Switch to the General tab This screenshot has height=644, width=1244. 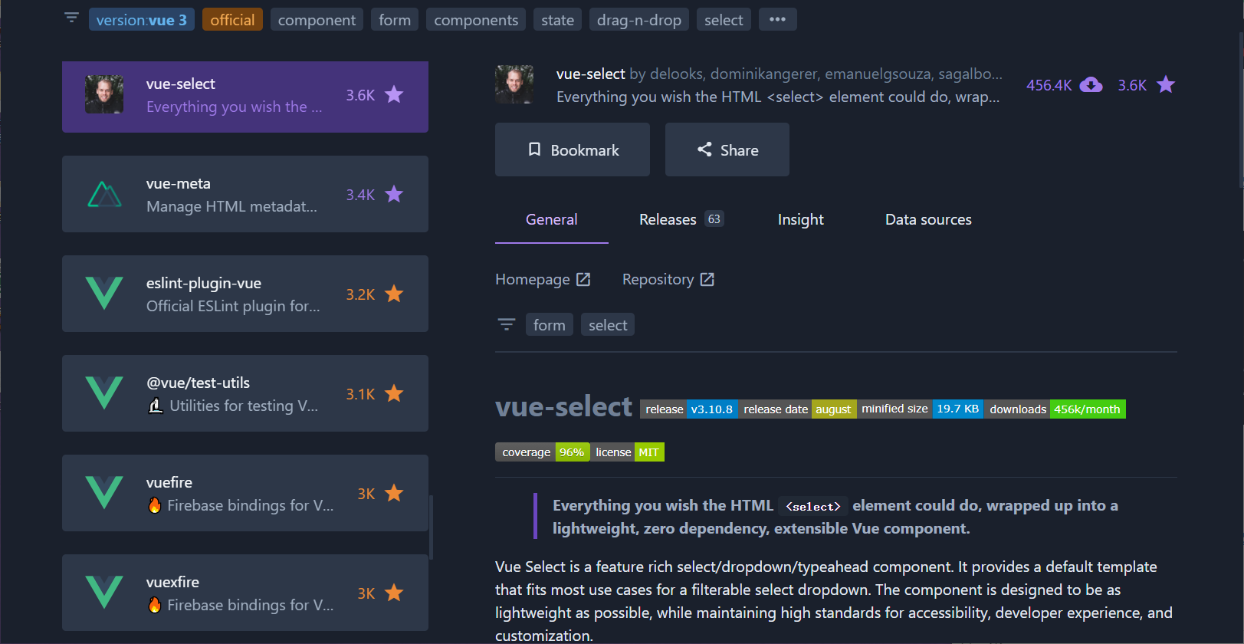pyautogui.click(x=552, y=220)
